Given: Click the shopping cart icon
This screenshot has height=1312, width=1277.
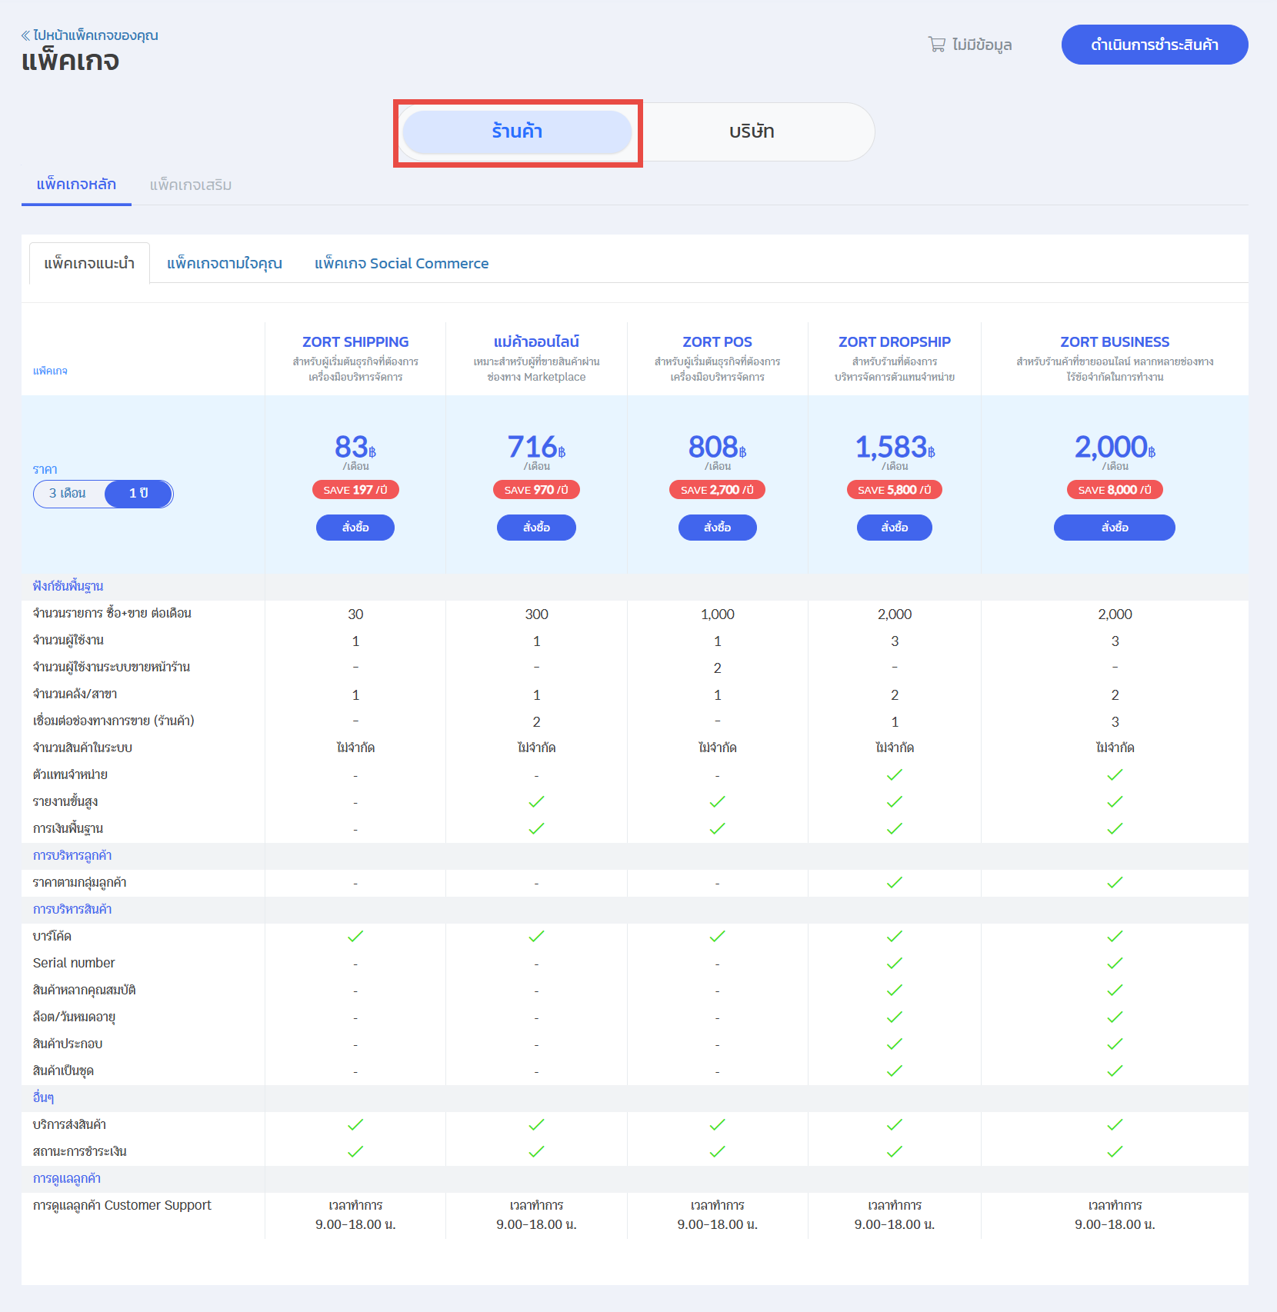Looking at the screenshot, I should click(x=936, y=45).
